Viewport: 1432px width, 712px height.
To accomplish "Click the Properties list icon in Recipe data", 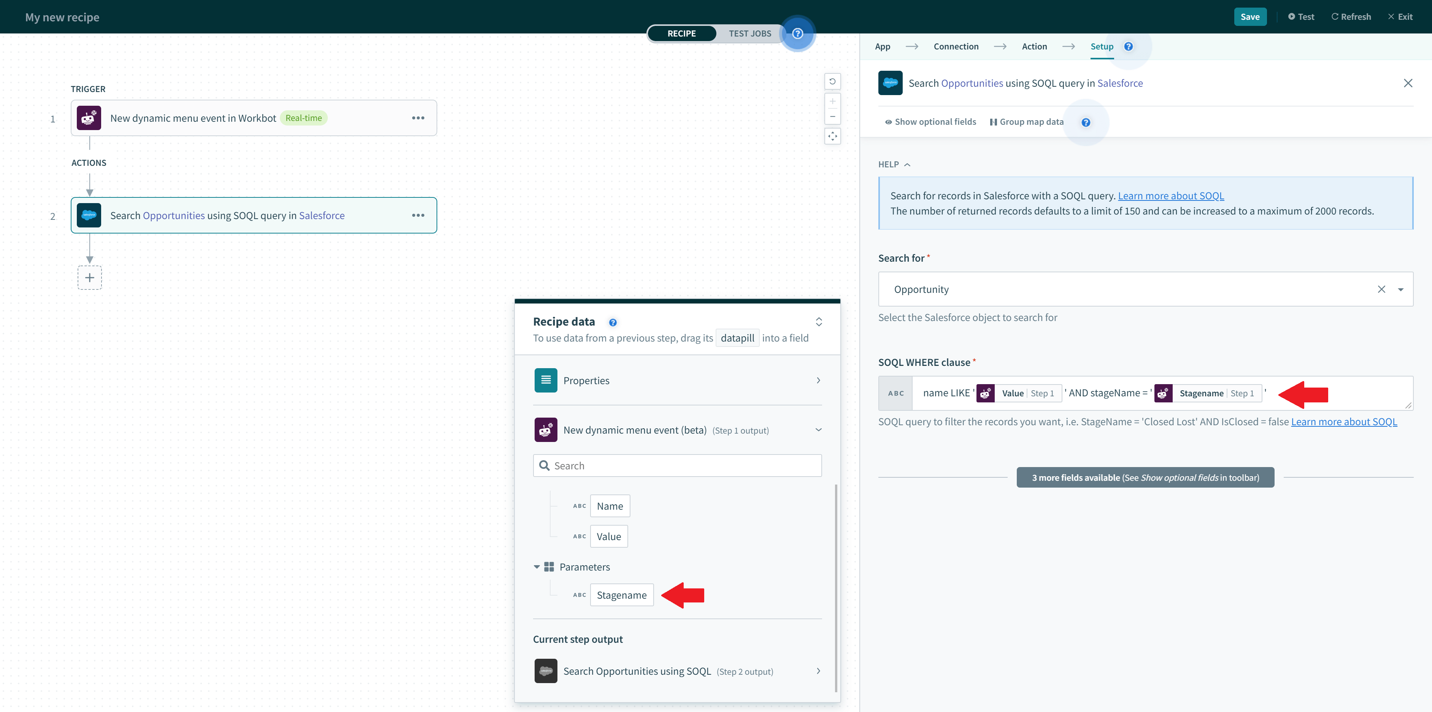I will 546,380.
